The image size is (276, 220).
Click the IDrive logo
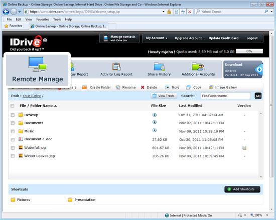click(x=28, y=43)
